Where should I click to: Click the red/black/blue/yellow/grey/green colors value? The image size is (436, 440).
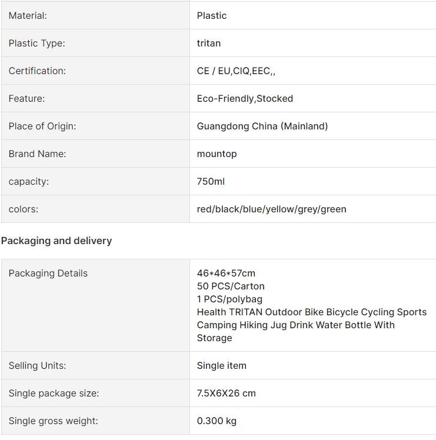point(271,209)
